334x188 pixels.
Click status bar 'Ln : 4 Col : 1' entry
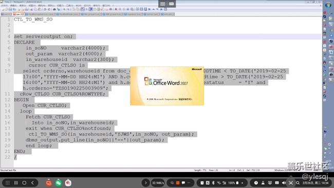pos(236,170)
